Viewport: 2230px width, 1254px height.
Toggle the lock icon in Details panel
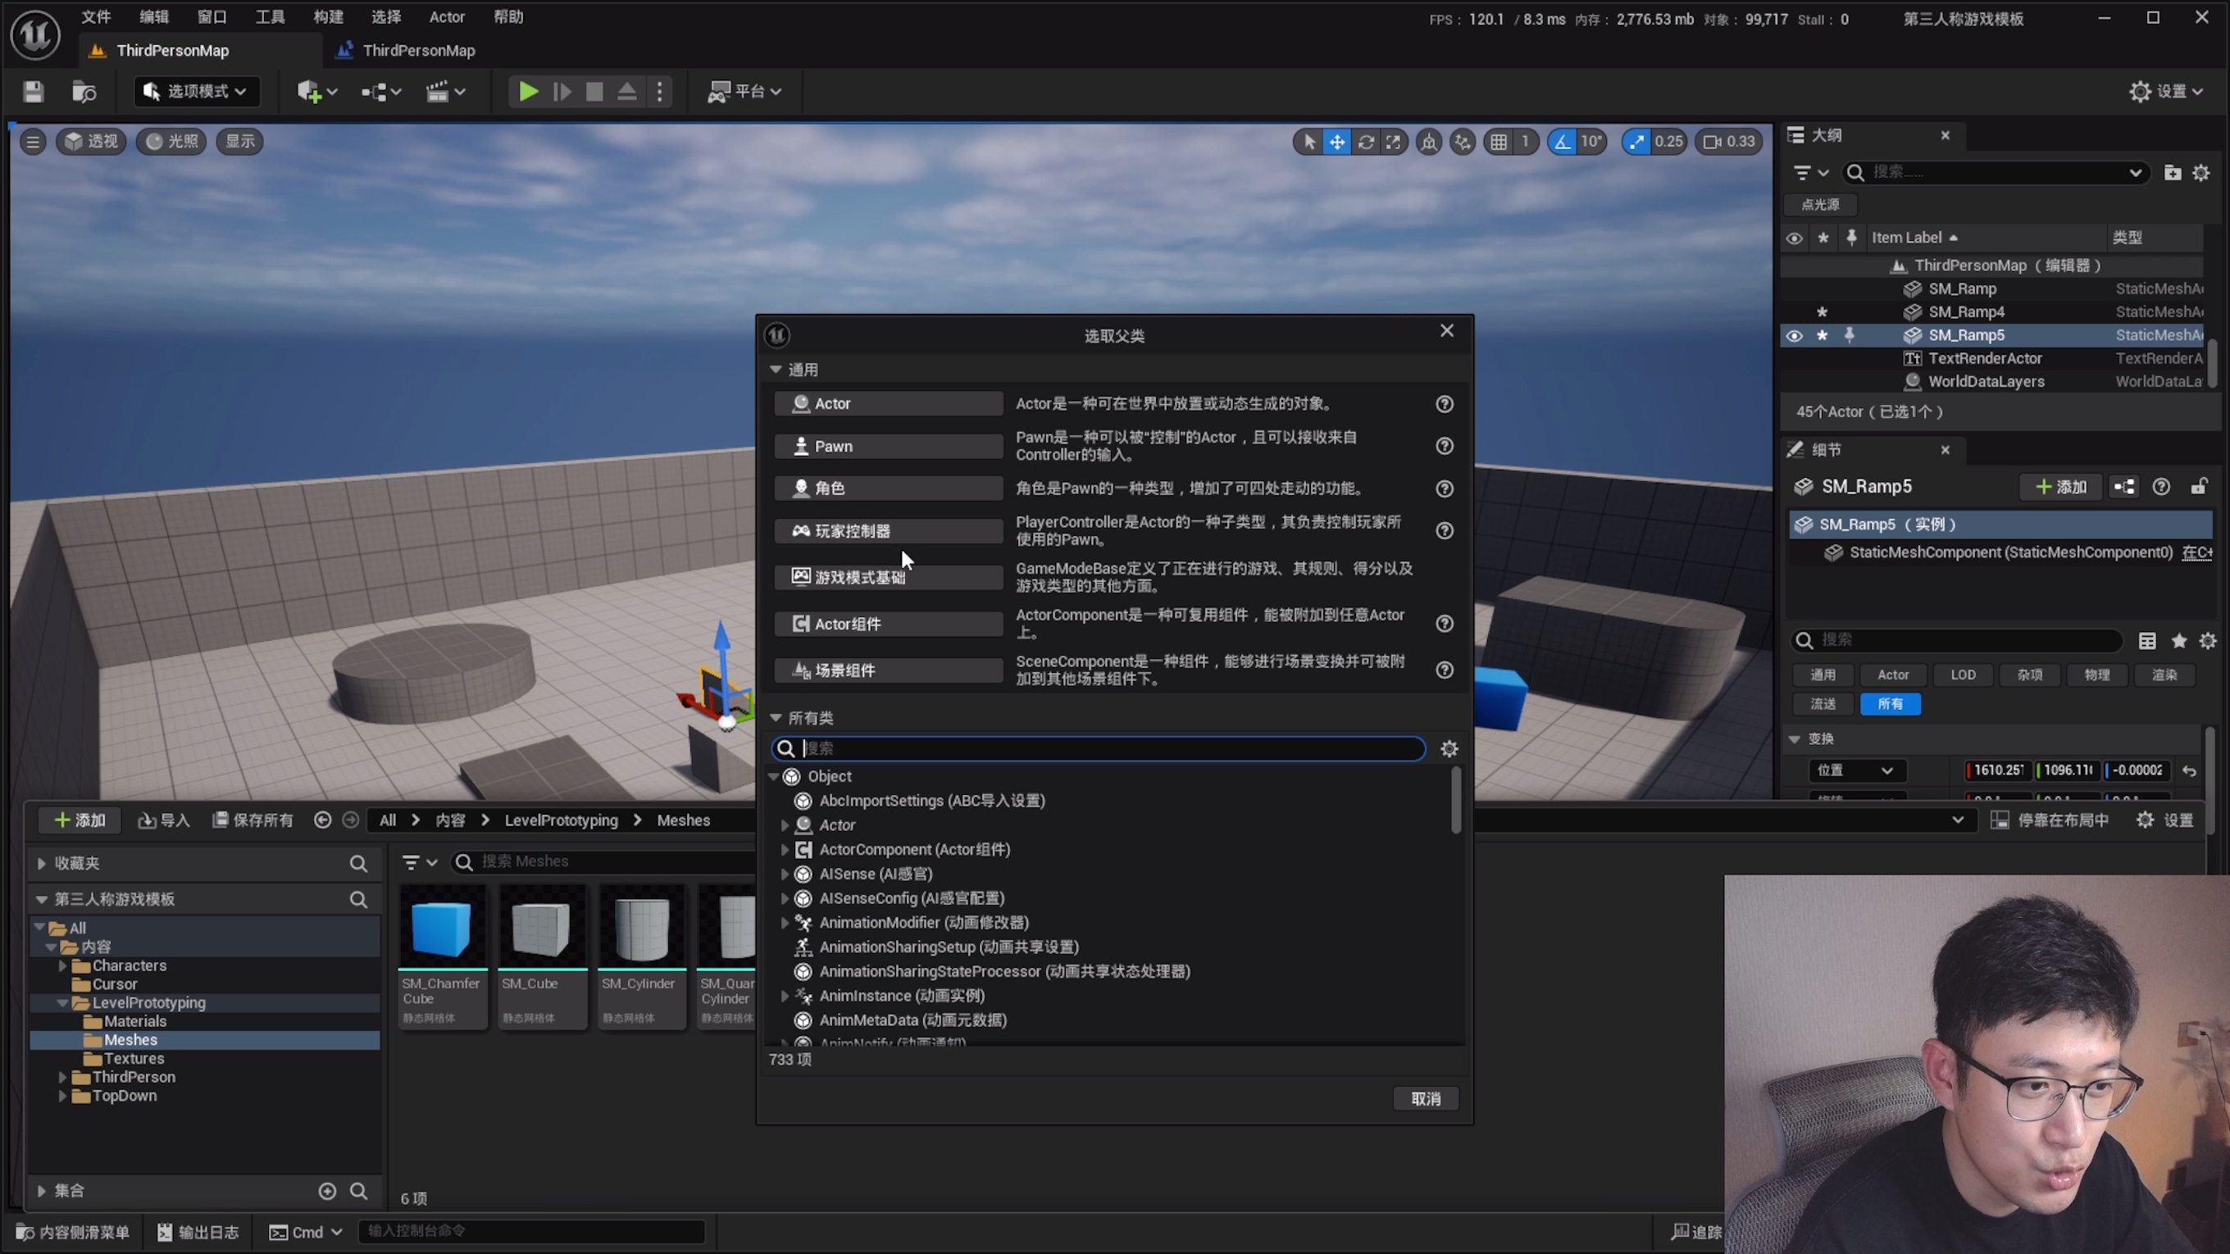[2199, 487]
